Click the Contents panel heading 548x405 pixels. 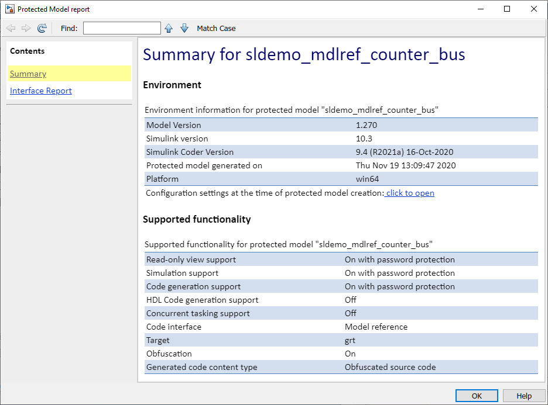(x=28, y=51)
